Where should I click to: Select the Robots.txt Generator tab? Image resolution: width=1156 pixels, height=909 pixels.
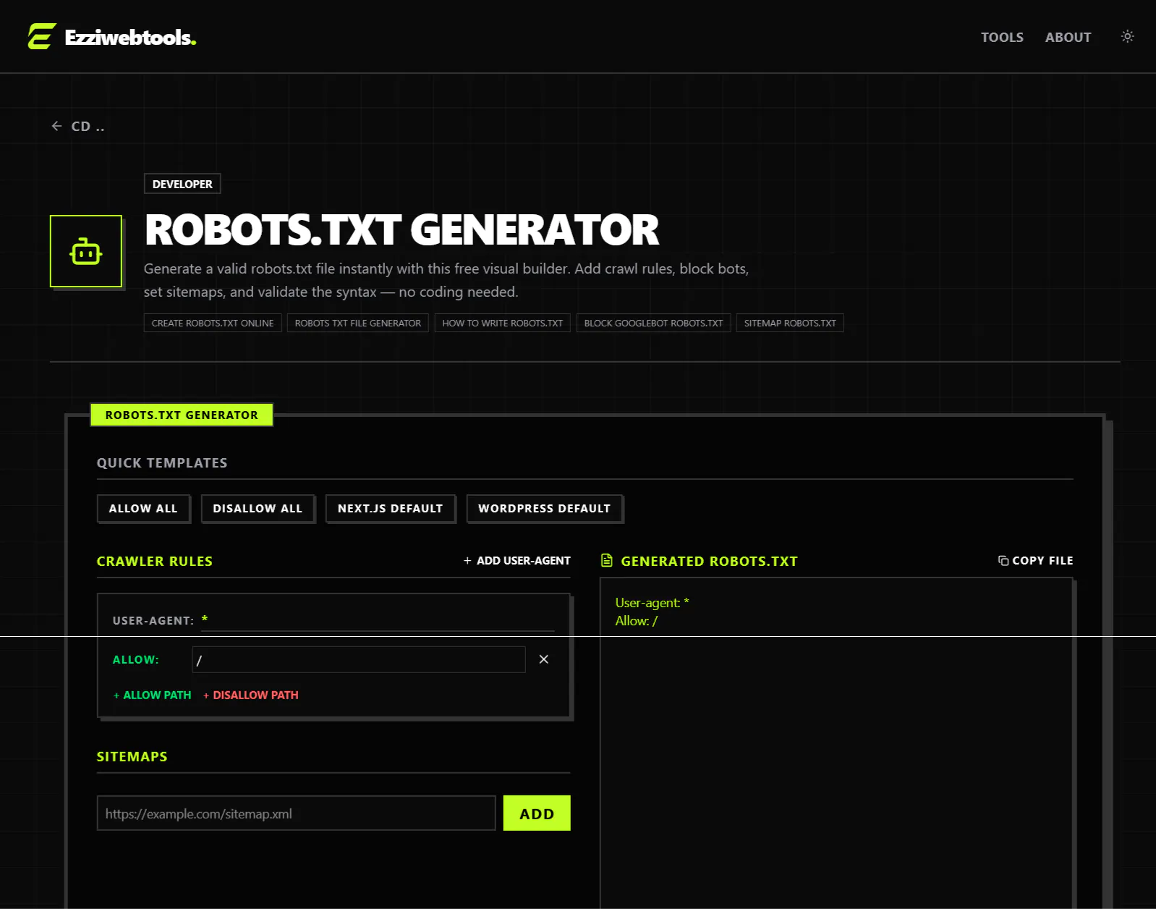click(182, 415)
